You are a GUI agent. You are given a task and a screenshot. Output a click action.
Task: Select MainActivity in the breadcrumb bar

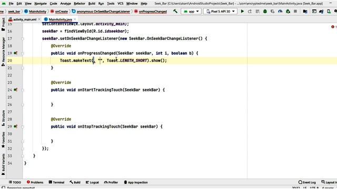click(x=35, y=12)
